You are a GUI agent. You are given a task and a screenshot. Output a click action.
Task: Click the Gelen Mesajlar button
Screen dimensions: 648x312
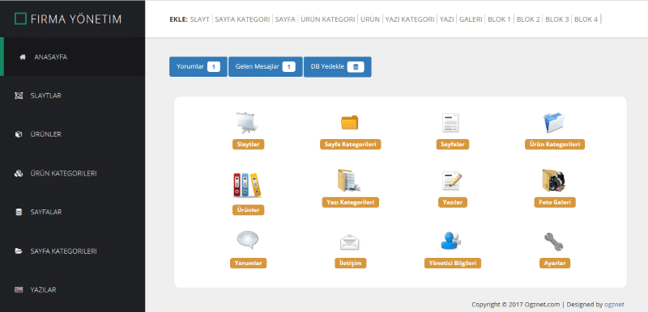pos(266,67)
